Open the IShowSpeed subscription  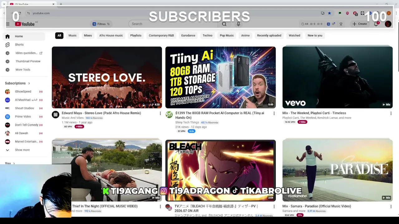pos(24,91)
